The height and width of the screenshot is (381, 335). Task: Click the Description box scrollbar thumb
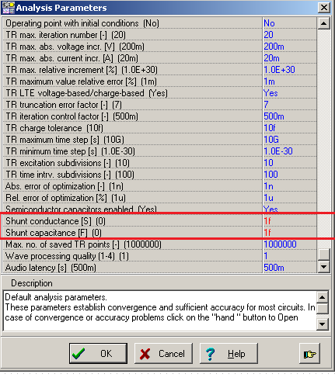click(x=323, y=308)
